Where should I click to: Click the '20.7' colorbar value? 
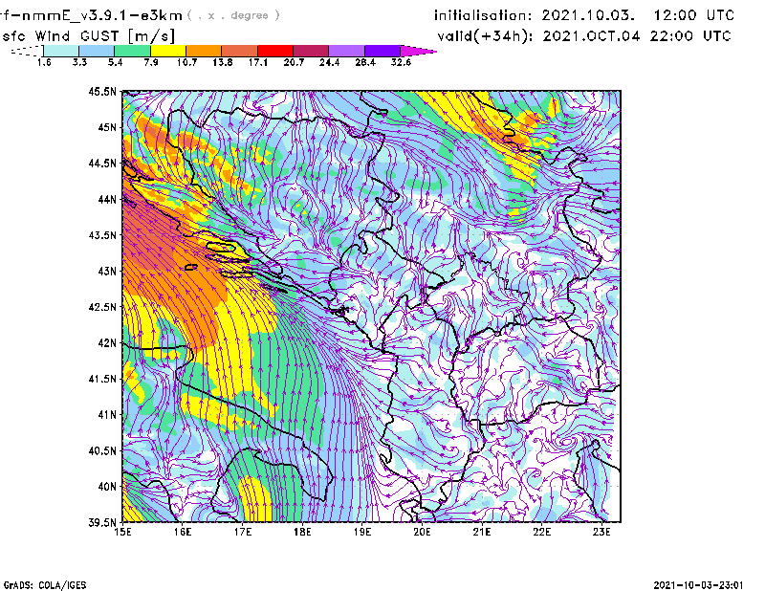point(294,62)
